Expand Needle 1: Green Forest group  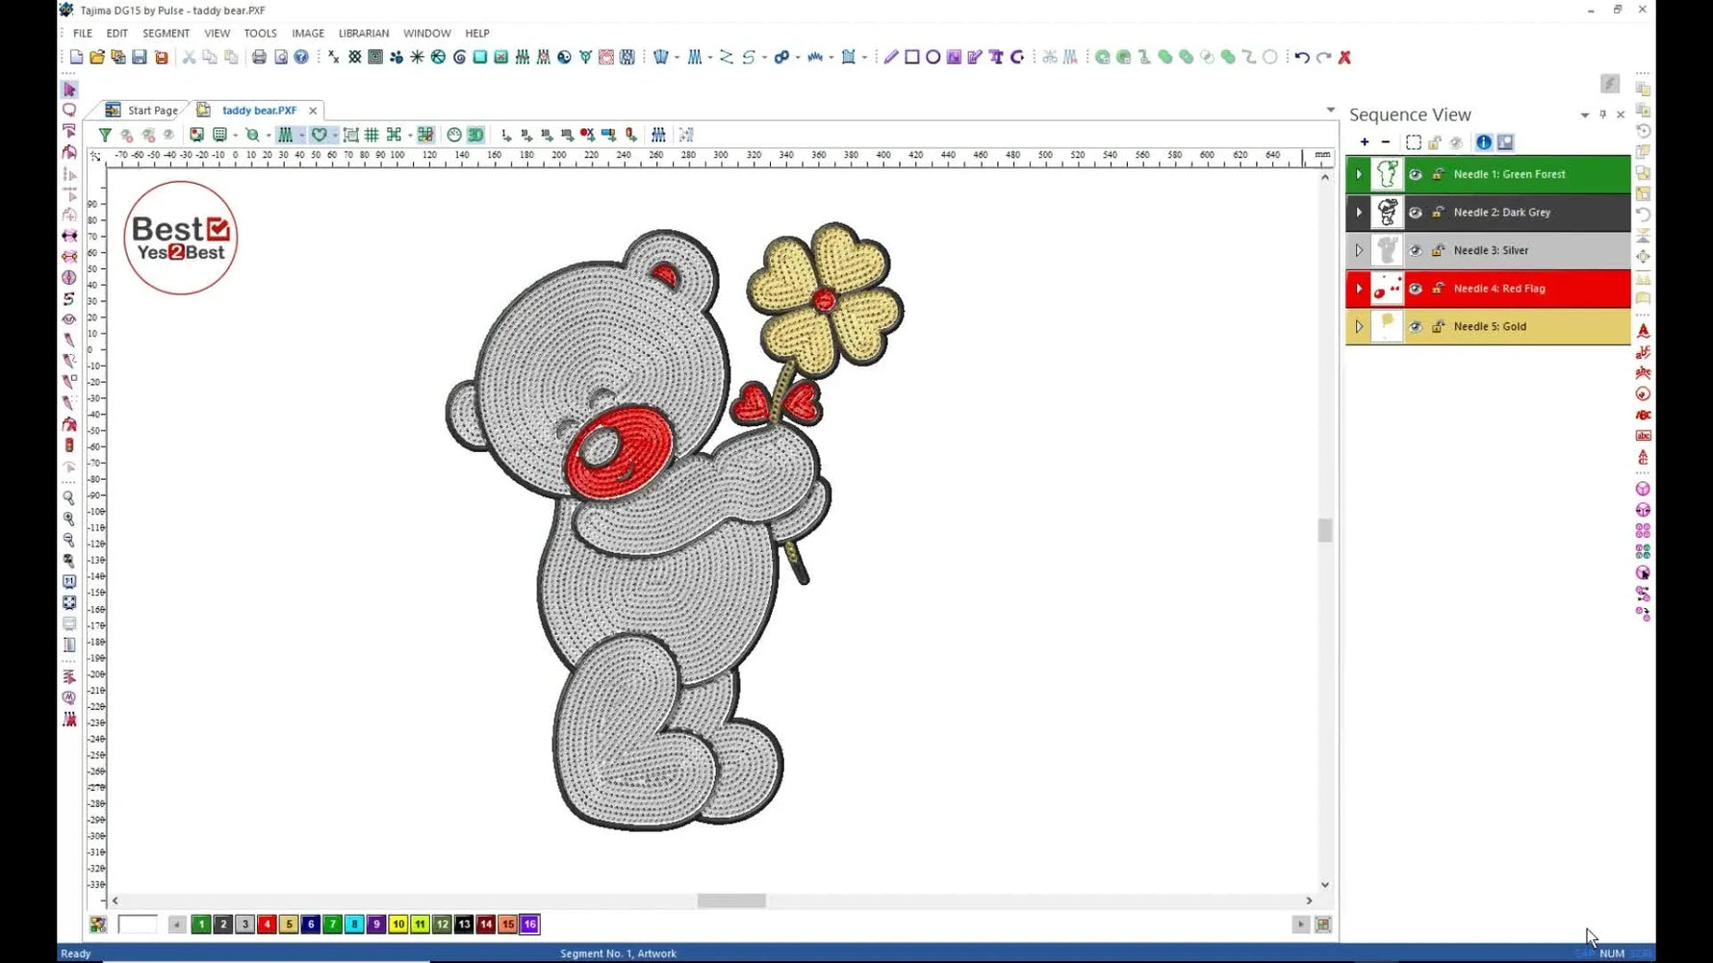click(x=1359, y=174)
